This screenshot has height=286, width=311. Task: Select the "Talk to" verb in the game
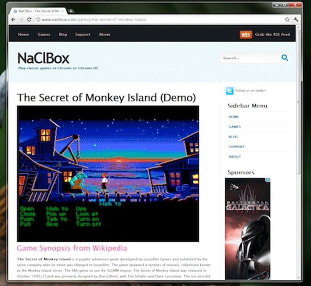pos(57,219)
